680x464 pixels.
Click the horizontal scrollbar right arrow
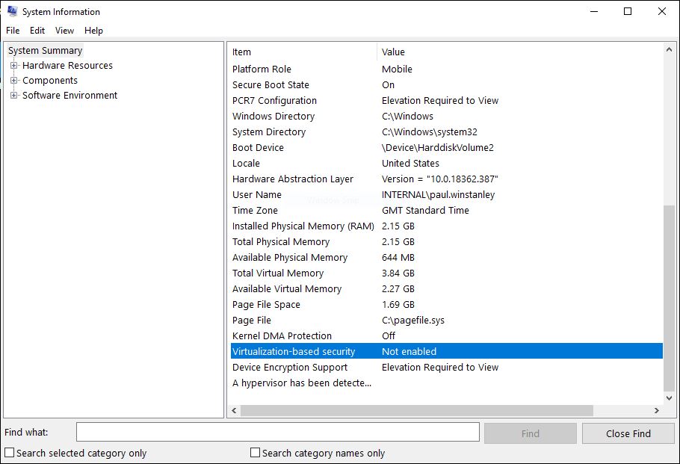pos(656,410)
